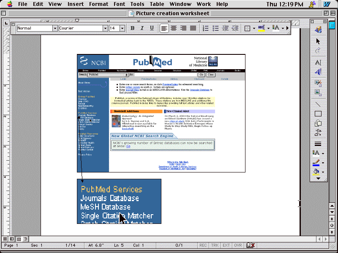Choose the freeform Lines tool
This screenshot has width=338, height=253.
318,132
